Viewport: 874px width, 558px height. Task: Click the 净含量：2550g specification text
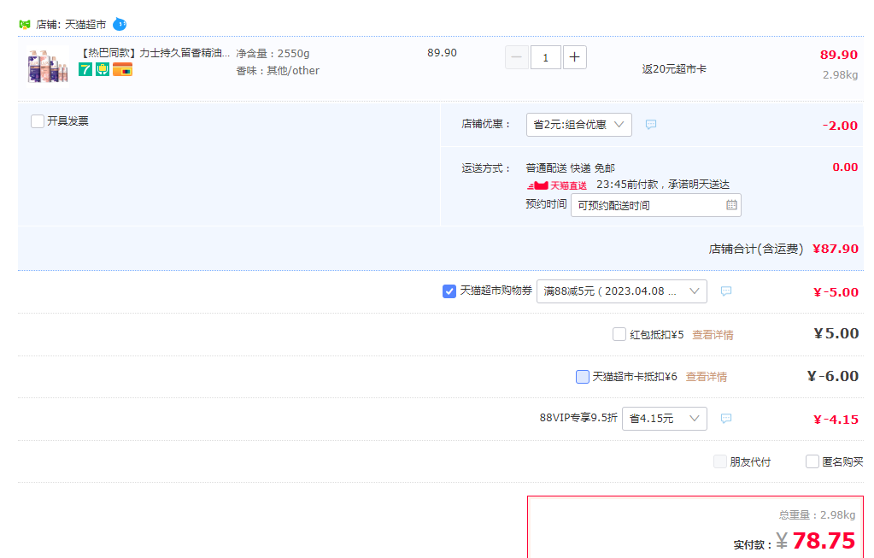coord(273,54)
